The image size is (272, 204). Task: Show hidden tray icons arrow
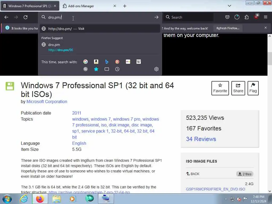pyautogui.click(x=226, y=199)
